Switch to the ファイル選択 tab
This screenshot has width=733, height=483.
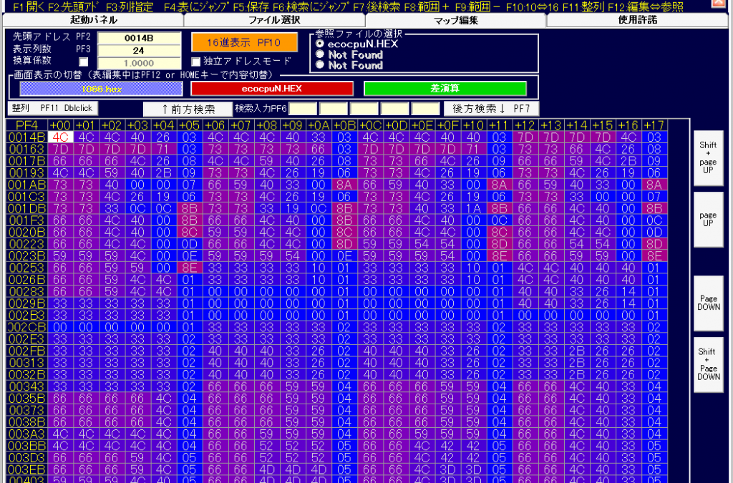point(274,20)
